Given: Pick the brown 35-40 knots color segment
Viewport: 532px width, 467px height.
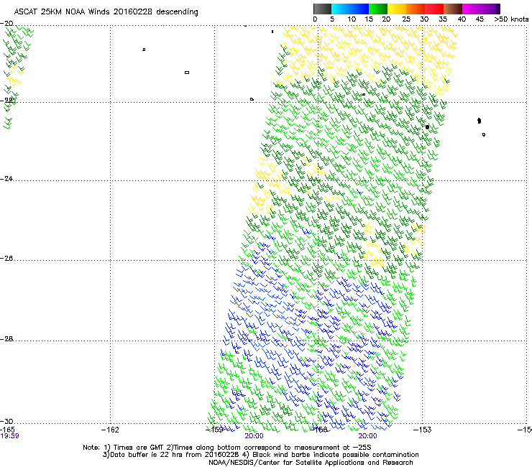Looking at the screenshot, I should pyautogui.click(x=453, y=9).
